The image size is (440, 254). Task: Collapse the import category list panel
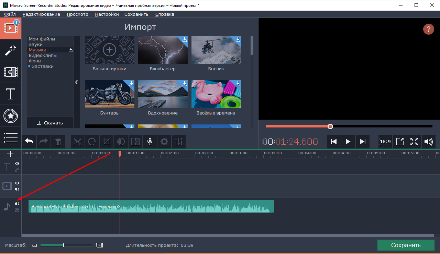point(76,82)
